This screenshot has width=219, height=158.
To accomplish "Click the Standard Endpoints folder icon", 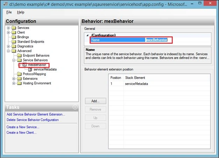I will click(x=14, y=42).
